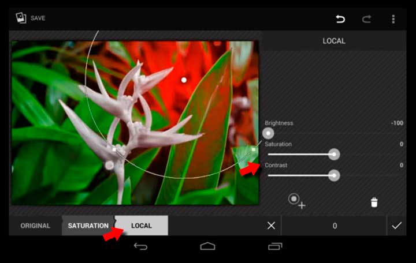Add a new local adjustment point
The image size is (416, 263).
(x=297, y=201)
